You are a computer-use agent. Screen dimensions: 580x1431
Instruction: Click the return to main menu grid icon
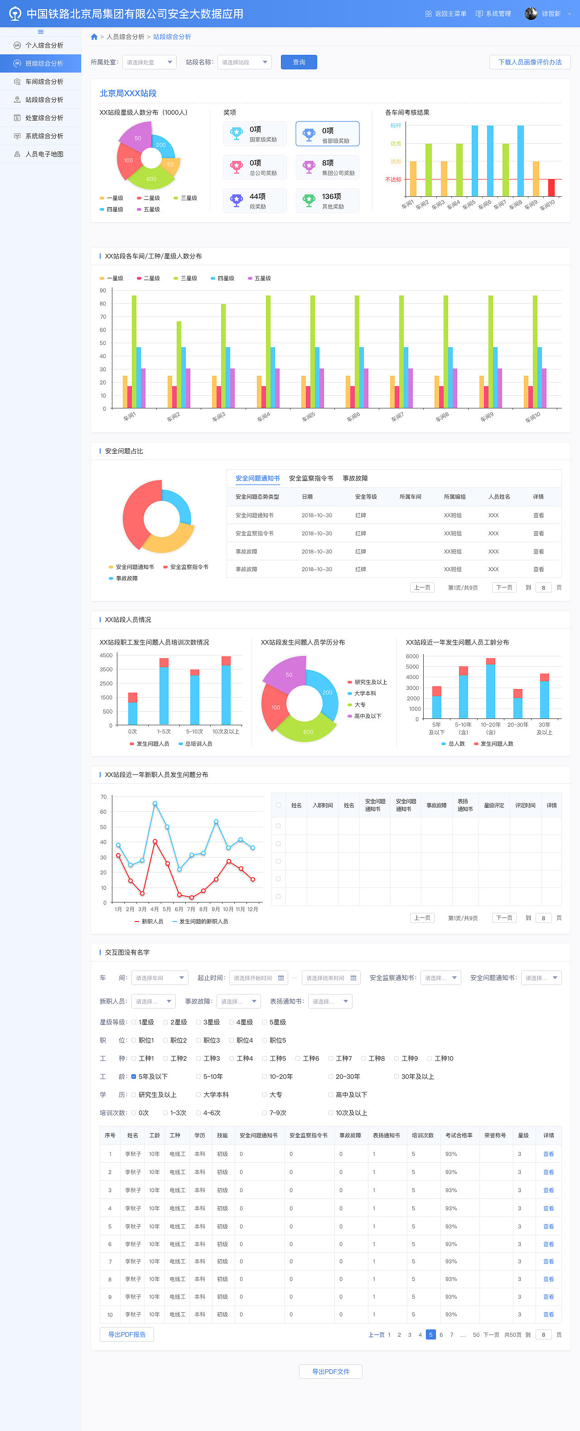428,14
